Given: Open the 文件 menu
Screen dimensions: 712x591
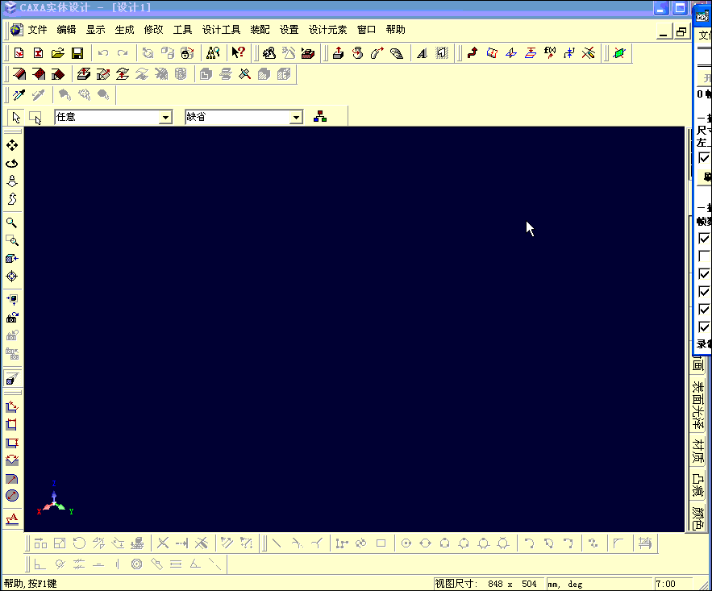Looking at the screenshot, I should (37, 30).
